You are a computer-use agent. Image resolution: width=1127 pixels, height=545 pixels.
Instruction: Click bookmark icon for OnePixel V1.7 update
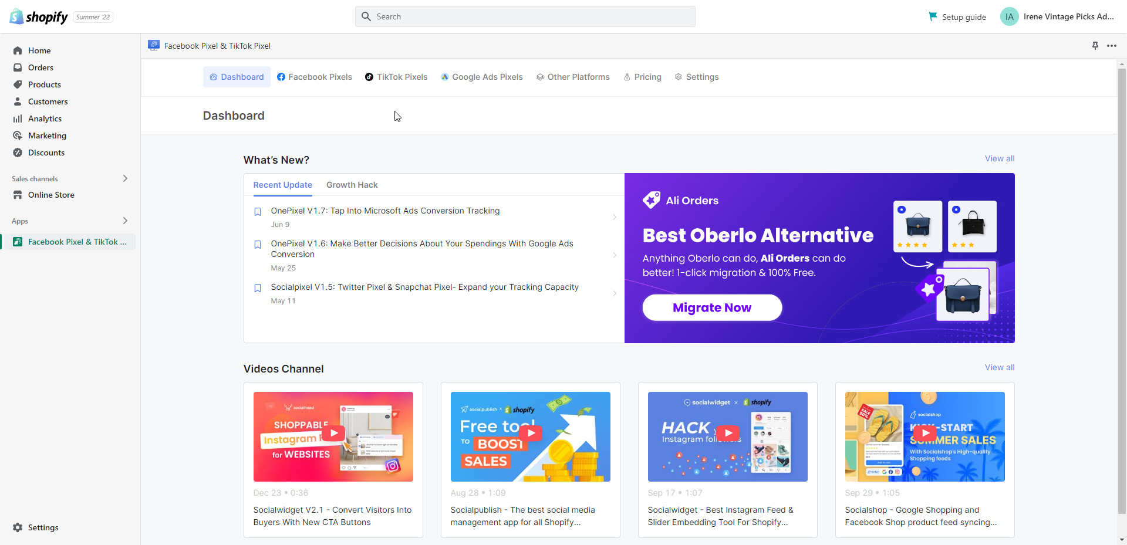point(258,212)
